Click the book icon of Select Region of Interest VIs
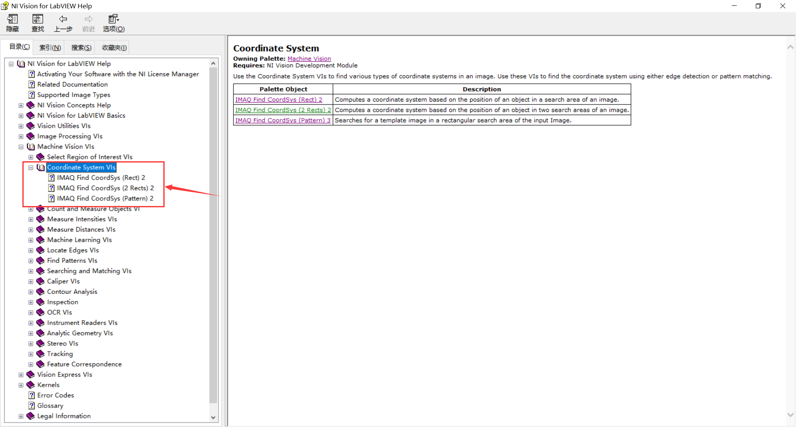796x427 pixels. pos(41,157)
